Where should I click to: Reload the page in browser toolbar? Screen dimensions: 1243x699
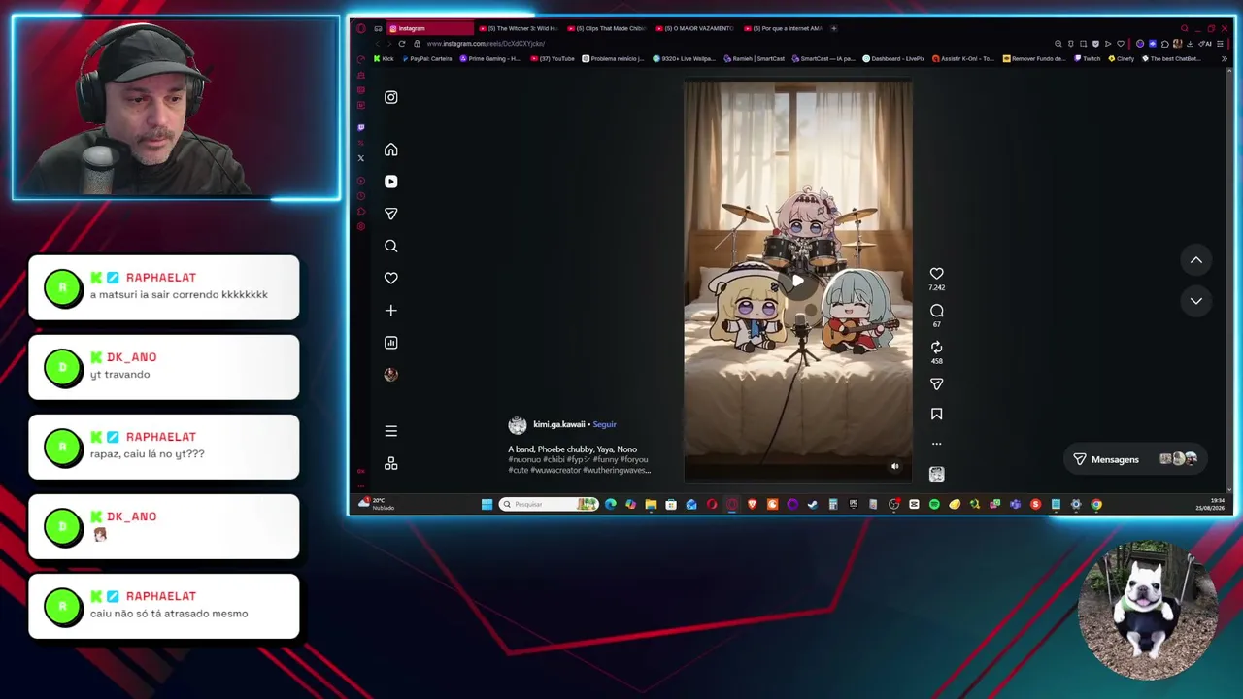coord(401,44)
